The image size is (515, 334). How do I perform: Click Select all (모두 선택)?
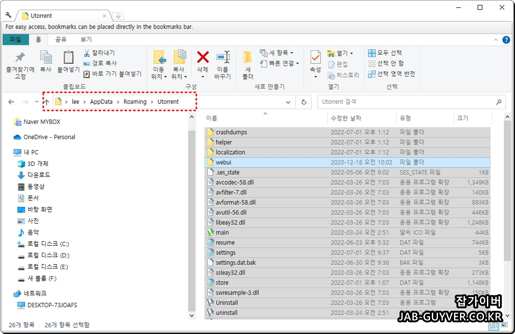pos(385,53)
